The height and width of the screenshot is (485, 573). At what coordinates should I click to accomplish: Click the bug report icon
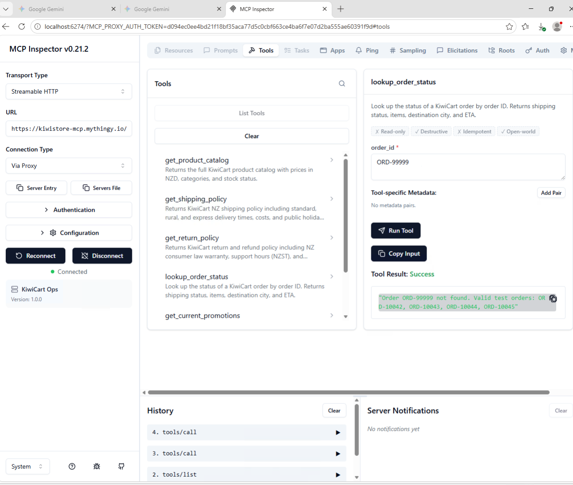tap(97, 466)
